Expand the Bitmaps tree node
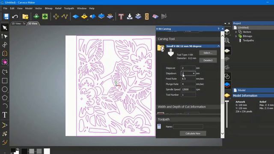Image resolution: width=274 pixels, height=154 pixels. [x=236, y=36]
